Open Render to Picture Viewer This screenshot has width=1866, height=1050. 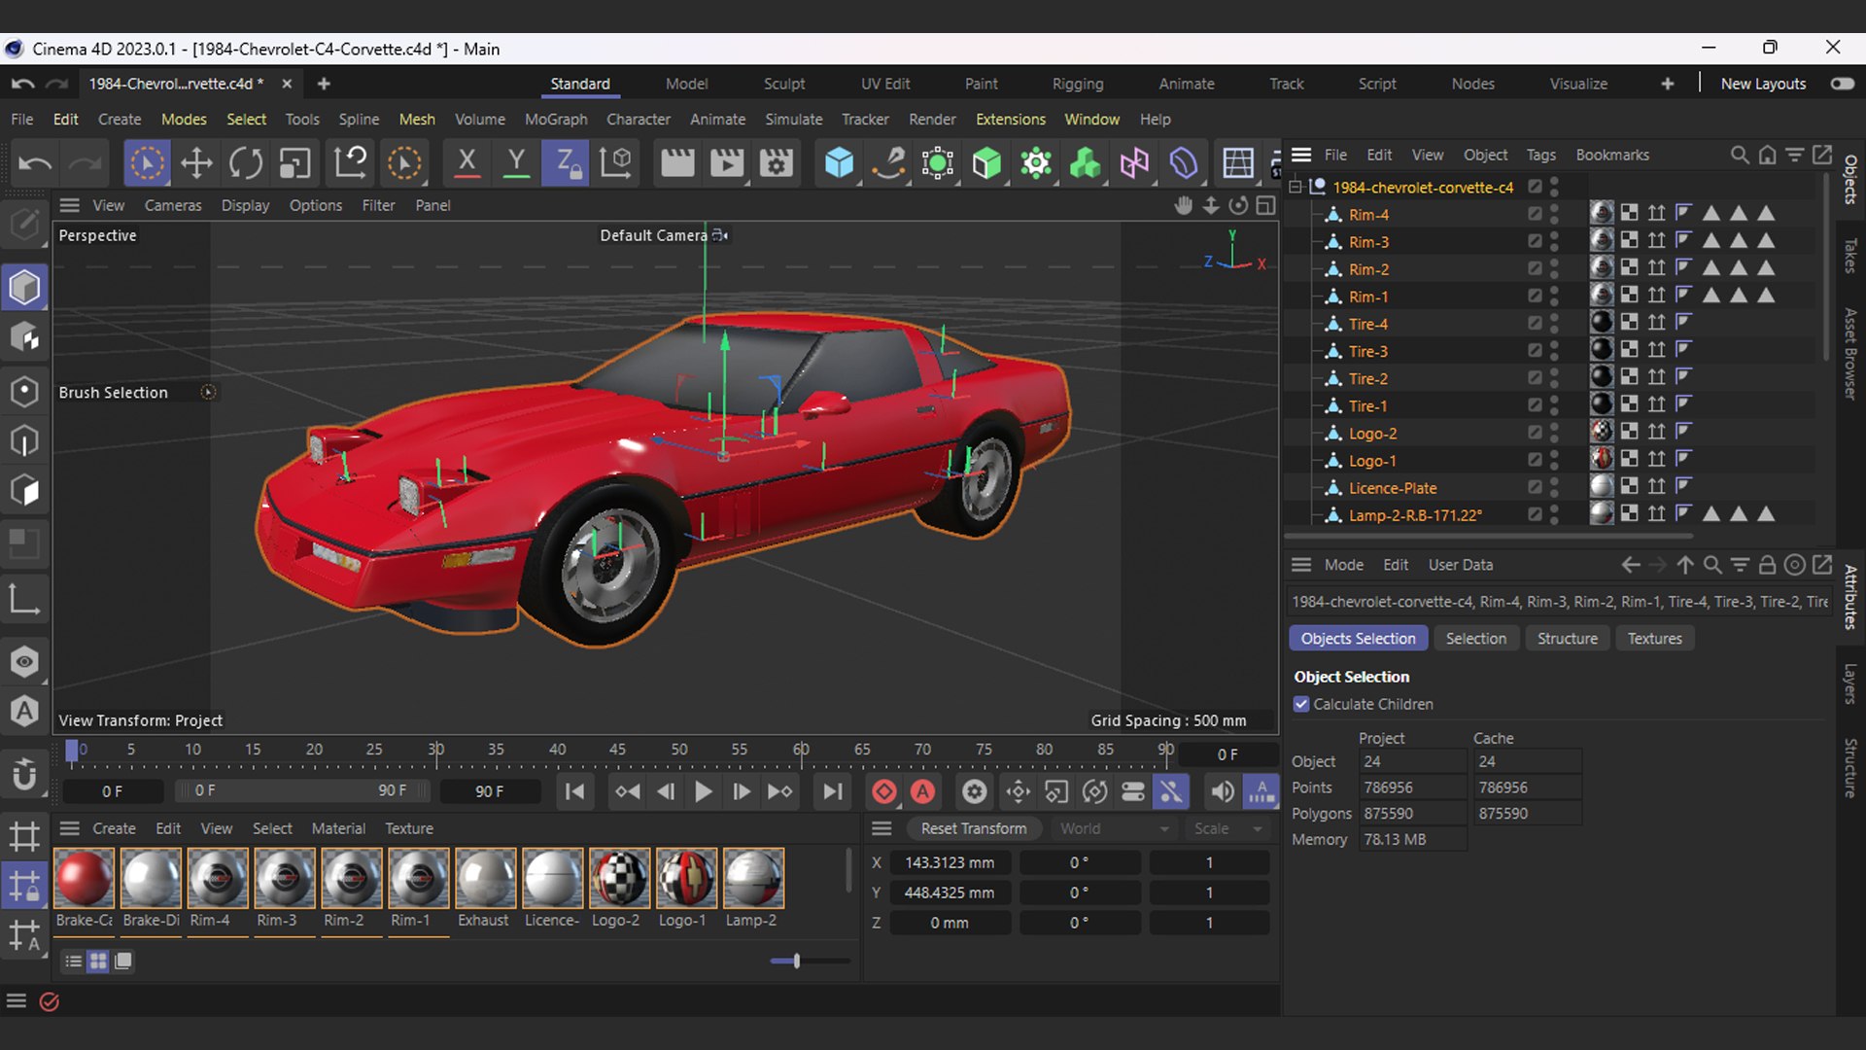(x=726, y=162)
